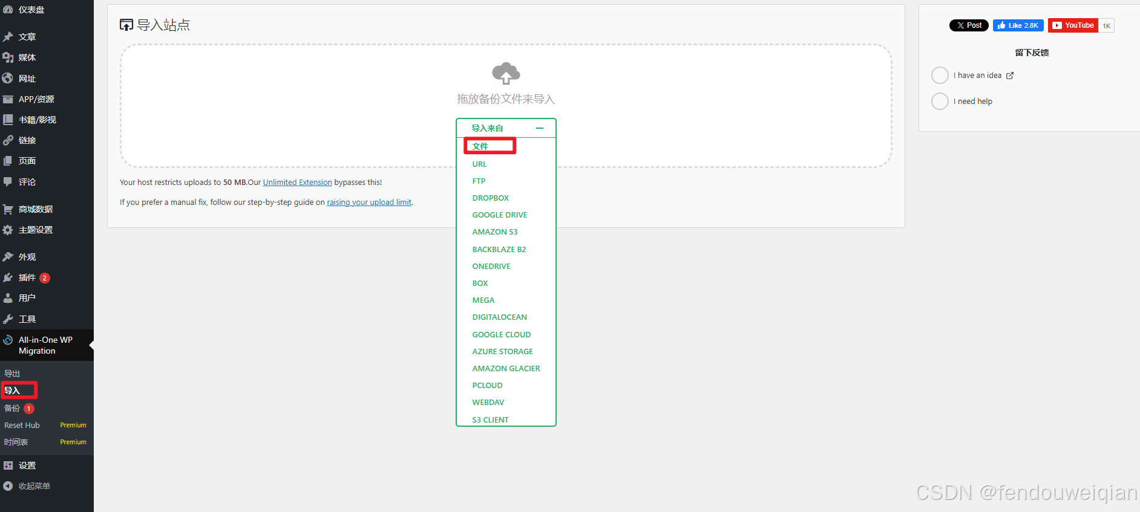
Task: Click the 导入来自 dropdown header
Action: (506, 128)
